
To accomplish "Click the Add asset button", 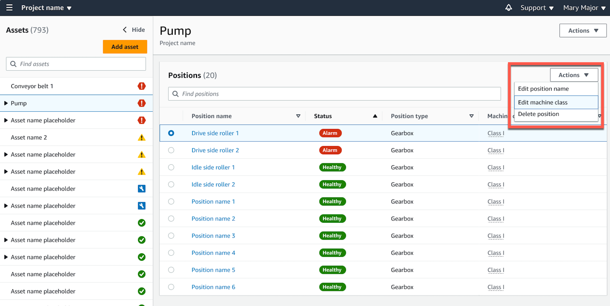I will 125,47.
